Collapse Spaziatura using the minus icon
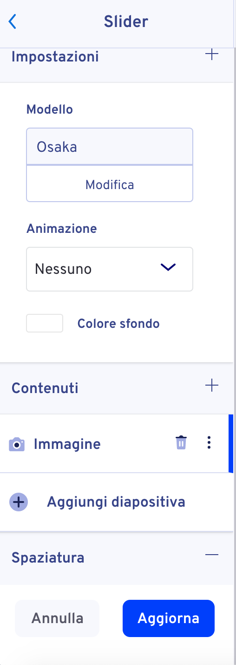 click(x=212, y=555)
